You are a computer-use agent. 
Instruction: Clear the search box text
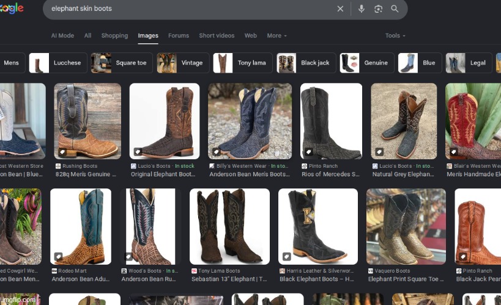click(x=341, y=9)
